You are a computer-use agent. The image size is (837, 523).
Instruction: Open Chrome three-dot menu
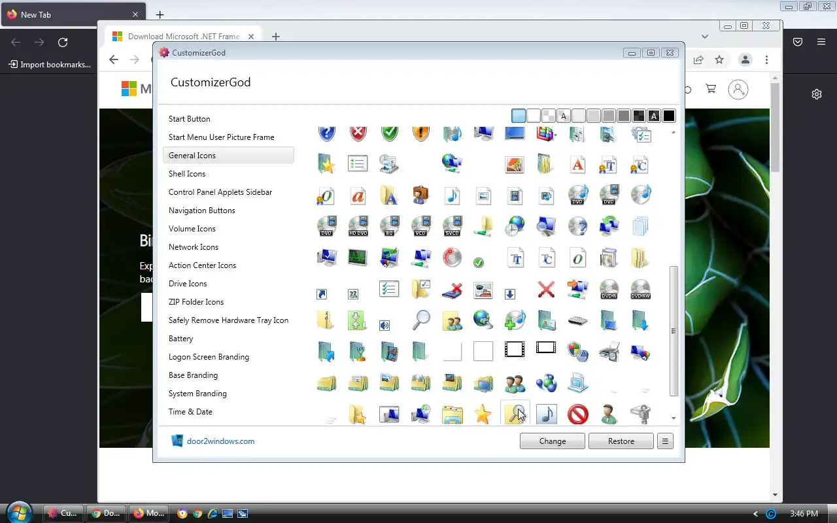pyautogui.click(x=766, y=60)
